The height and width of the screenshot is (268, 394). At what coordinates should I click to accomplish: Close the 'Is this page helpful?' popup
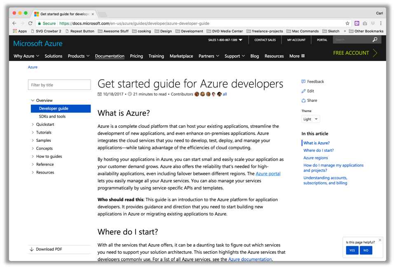(380, 240)
